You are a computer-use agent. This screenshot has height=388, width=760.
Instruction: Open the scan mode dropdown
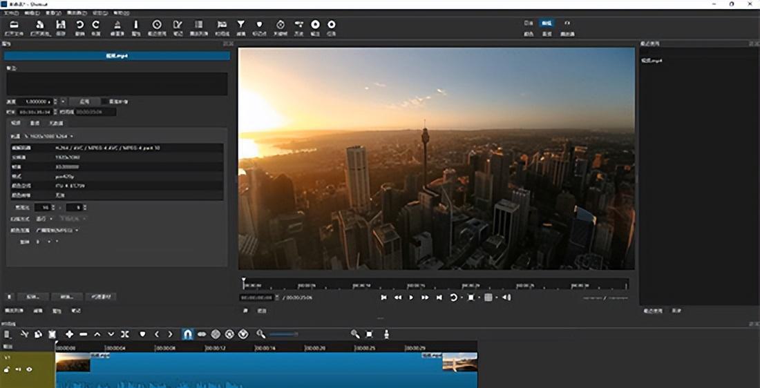44,219
